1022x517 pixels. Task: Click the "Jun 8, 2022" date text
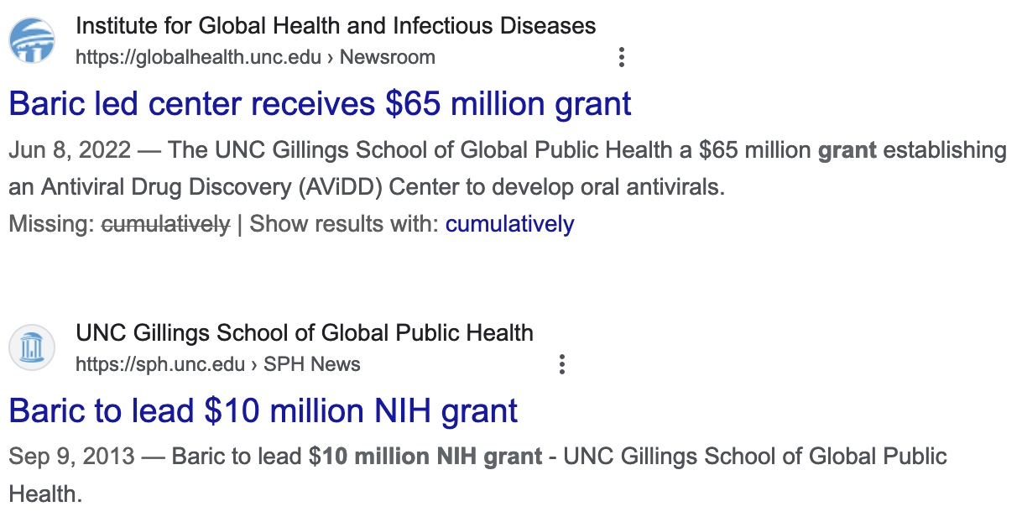click(x=70, y=150)
